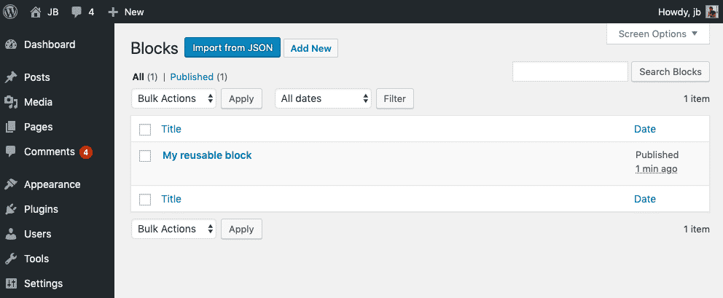Open the Settings menu label
The height and width of the screenshot is (298, 723).
click(43, 283)
